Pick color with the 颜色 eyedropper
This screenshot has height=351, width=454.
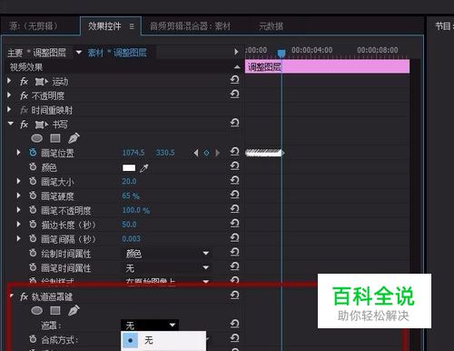click(x=144, y=168)
